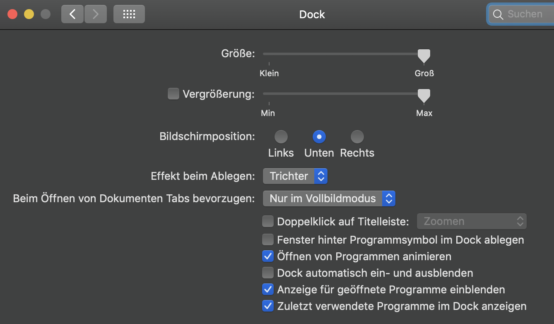Disable Öffnen von Programmen animieren

tap(268, 256)
